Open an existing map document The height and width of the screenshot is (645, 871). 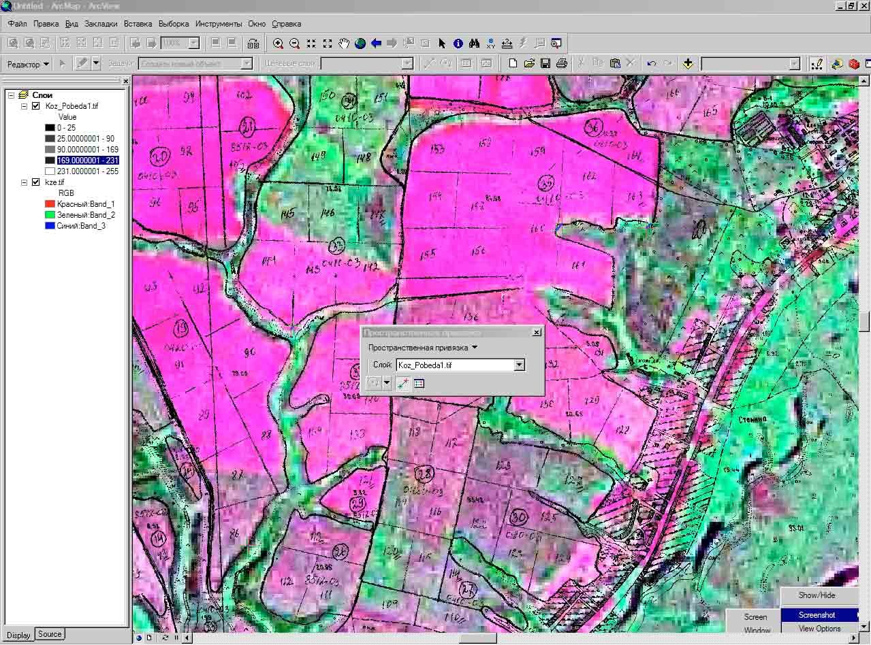pyautogui.click(x=529, y=63)
